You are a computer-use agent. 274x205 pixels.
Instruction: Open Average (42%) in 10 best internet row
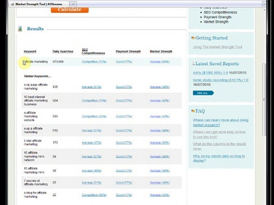click(160, 101)
